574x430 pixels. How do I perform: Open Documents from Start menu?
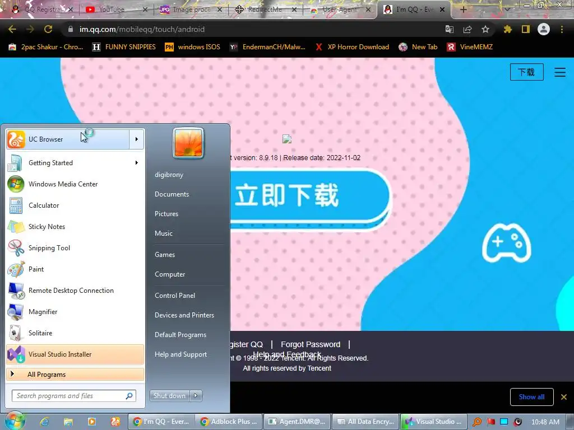(172, 194)
